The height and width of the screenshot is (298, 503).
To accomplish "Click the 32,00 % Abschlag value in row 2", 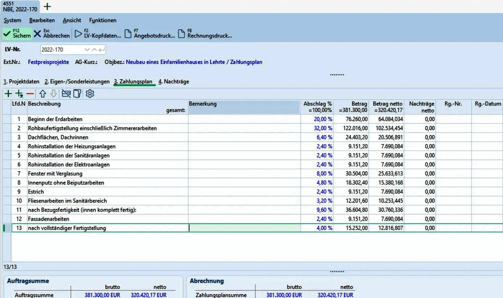I will (x=323, y=128).
